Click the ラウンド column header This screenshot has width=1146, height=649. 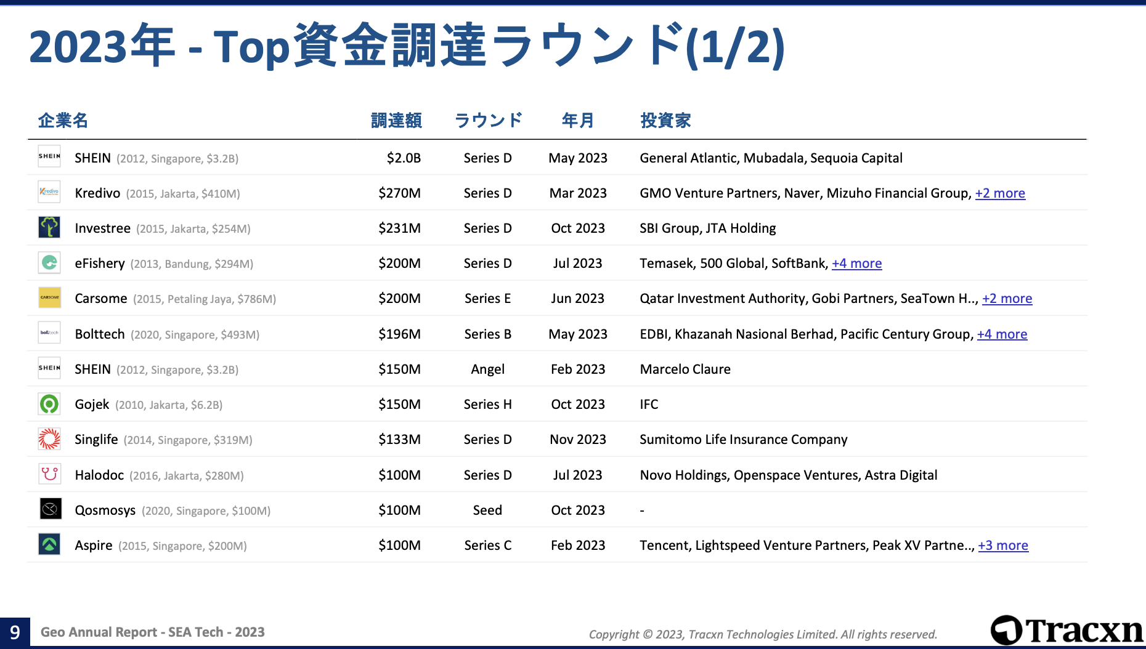click(488, 120)
